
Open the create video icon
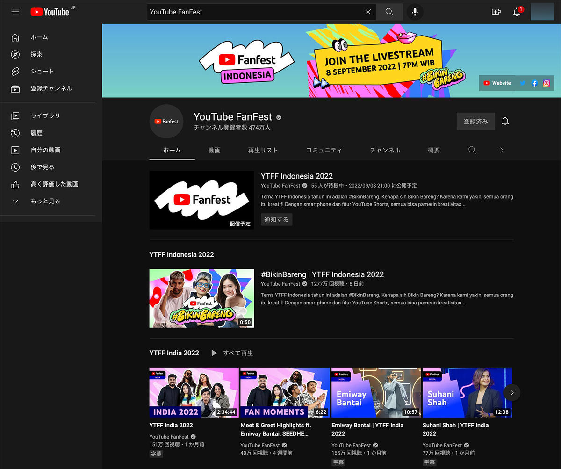point(496,12)
